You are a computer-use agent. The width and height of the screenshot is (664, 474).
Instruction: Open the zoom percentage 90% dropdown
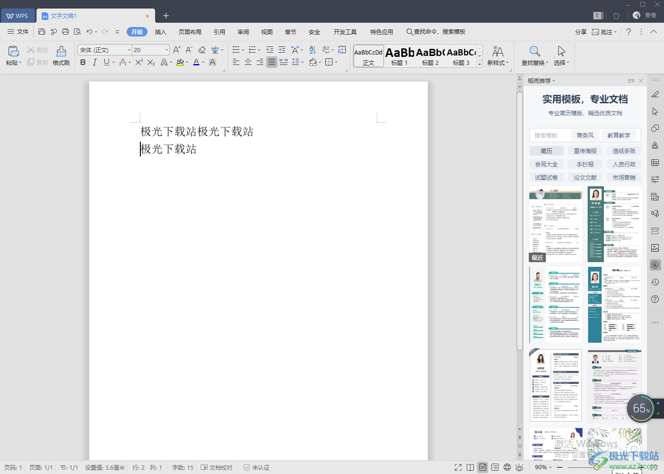pos(544,467)
